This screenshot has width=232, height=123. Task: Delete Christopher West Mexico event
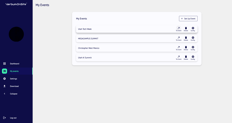186,48
